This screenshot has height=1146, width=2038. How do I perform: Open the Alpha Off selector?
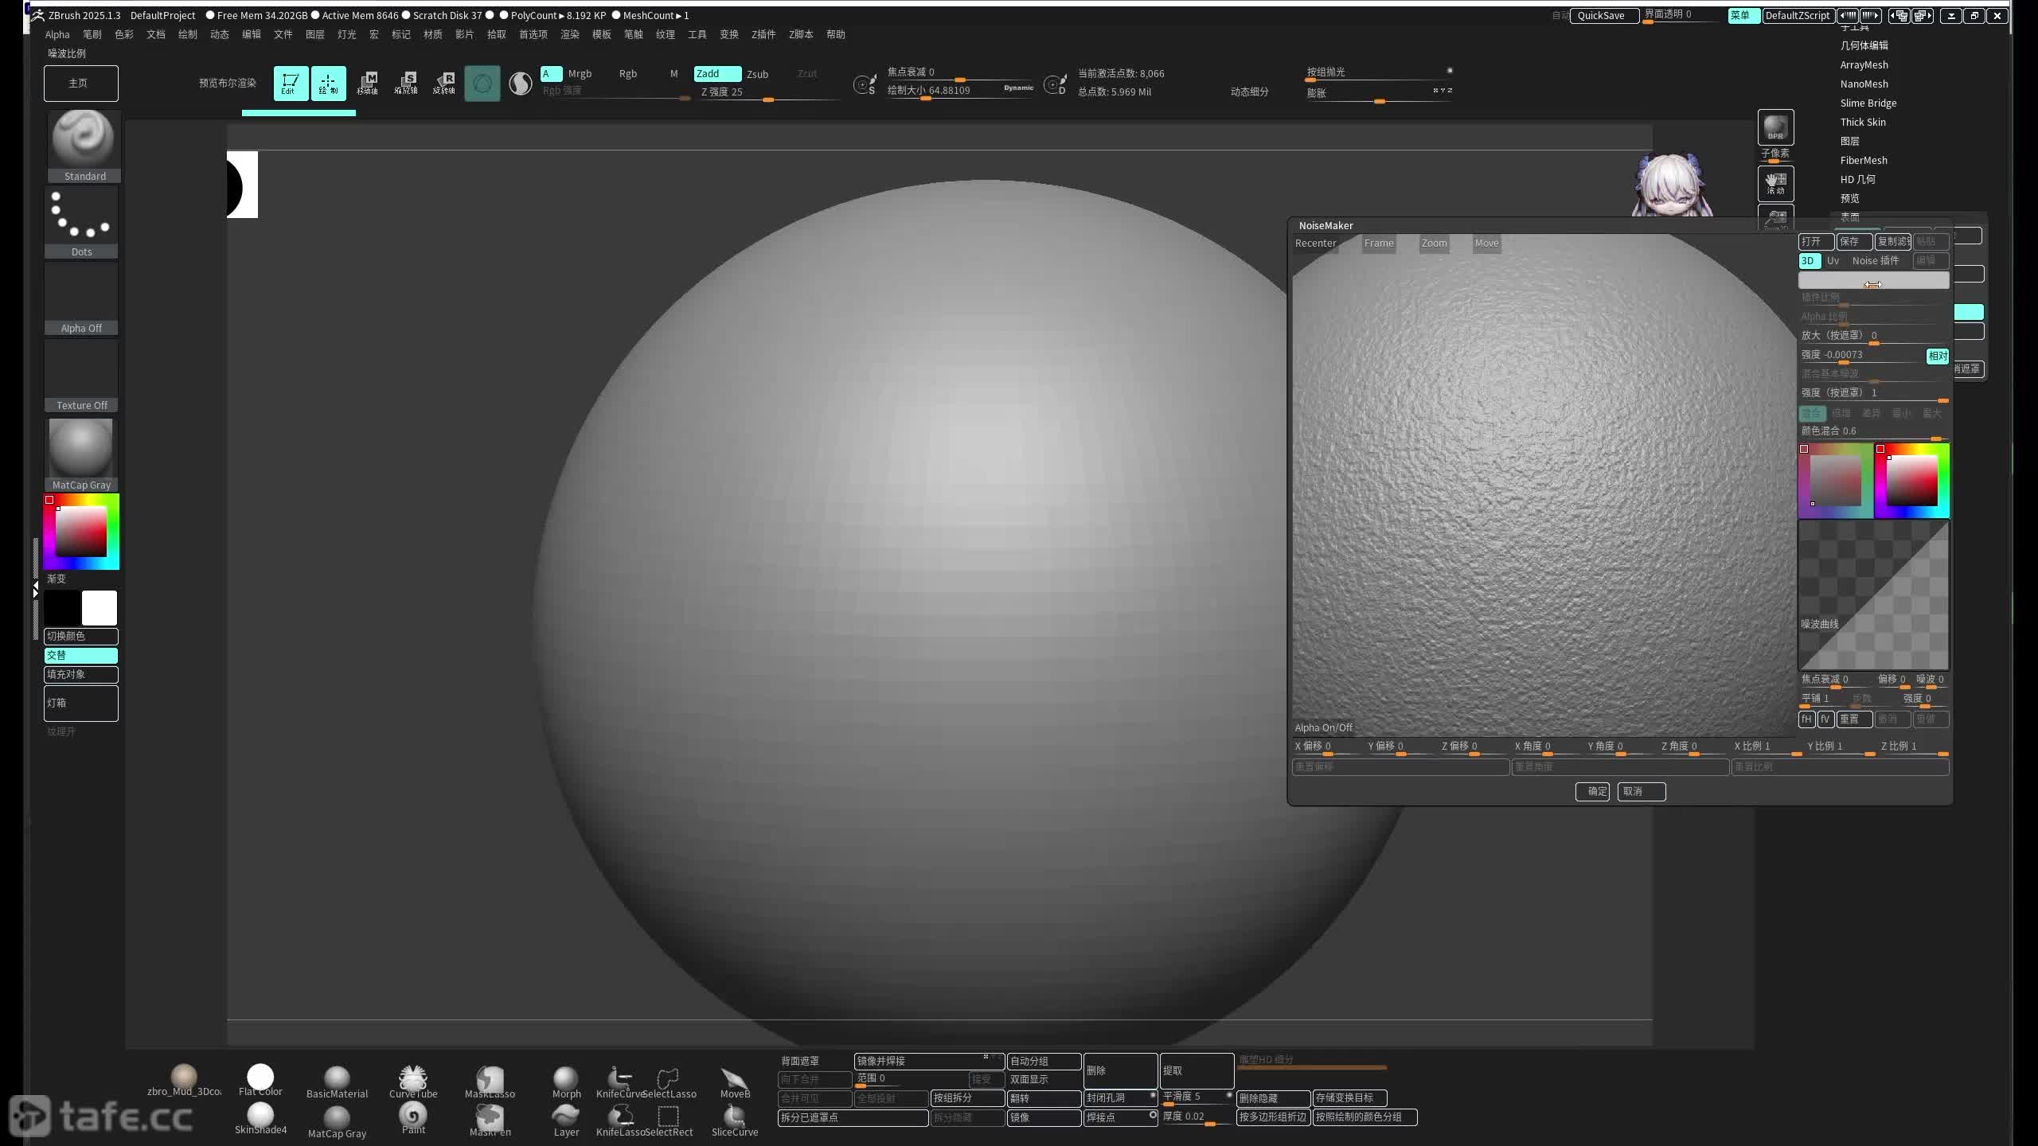[83, 299]
